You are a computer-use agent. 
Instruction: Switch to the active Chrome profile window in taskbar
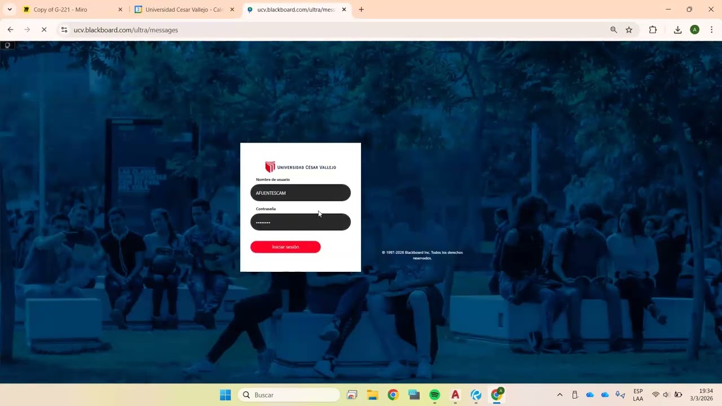click(x=497, y=395)
